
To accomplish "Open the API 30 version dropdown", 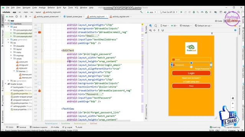I will [174, 25].
